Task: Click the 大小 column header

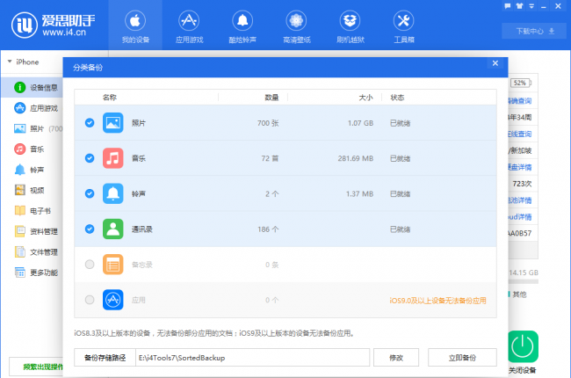Action: pyautogui.click(x=365, y=98)
